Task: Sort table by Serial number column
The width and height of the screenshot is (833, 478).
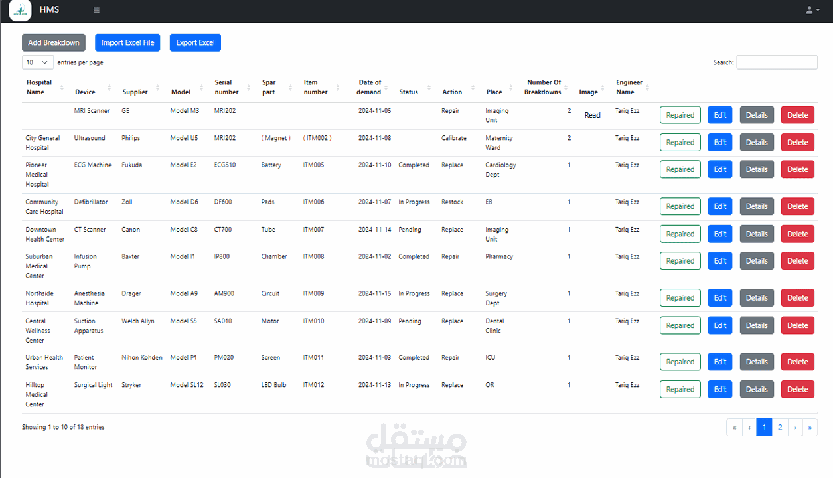Action: click(234, 87)
